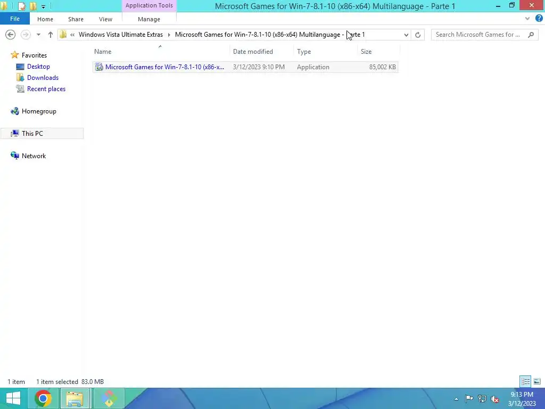Sort files by Name column
545x409 pixels.
pyautogui.click(x=103, y=52)
